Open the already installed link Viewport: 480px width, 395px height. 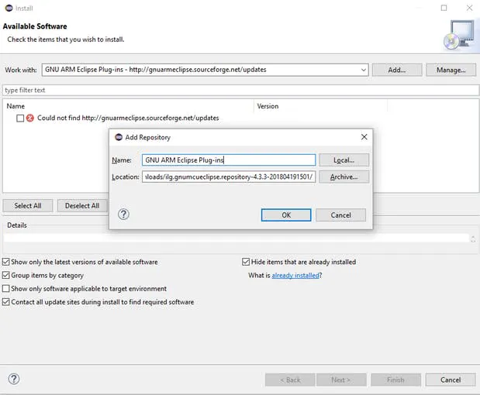click(x=295, y=276)
